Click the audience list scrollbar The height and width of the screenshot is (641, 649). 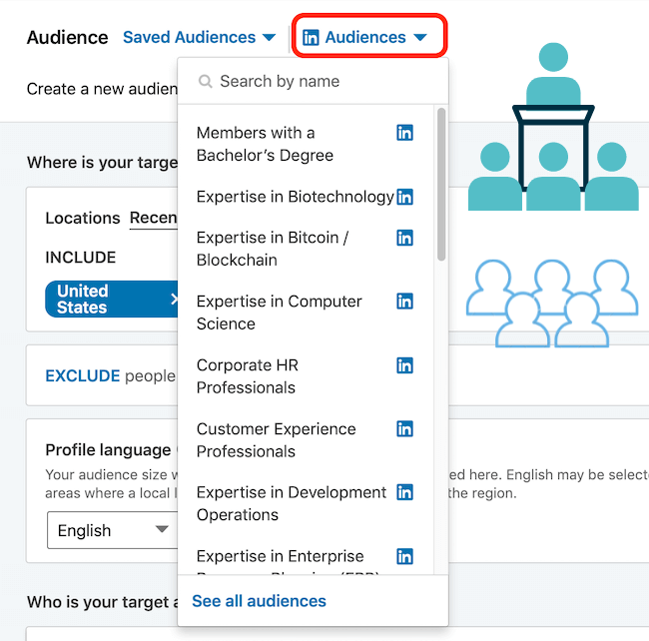[x=440, y=190]
